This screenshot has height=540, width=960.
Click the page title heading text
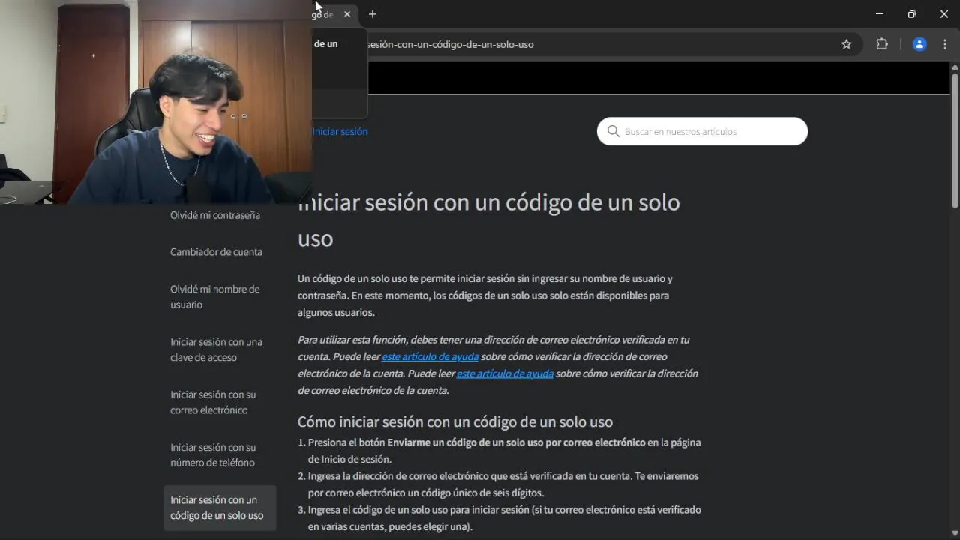[488, 220]
